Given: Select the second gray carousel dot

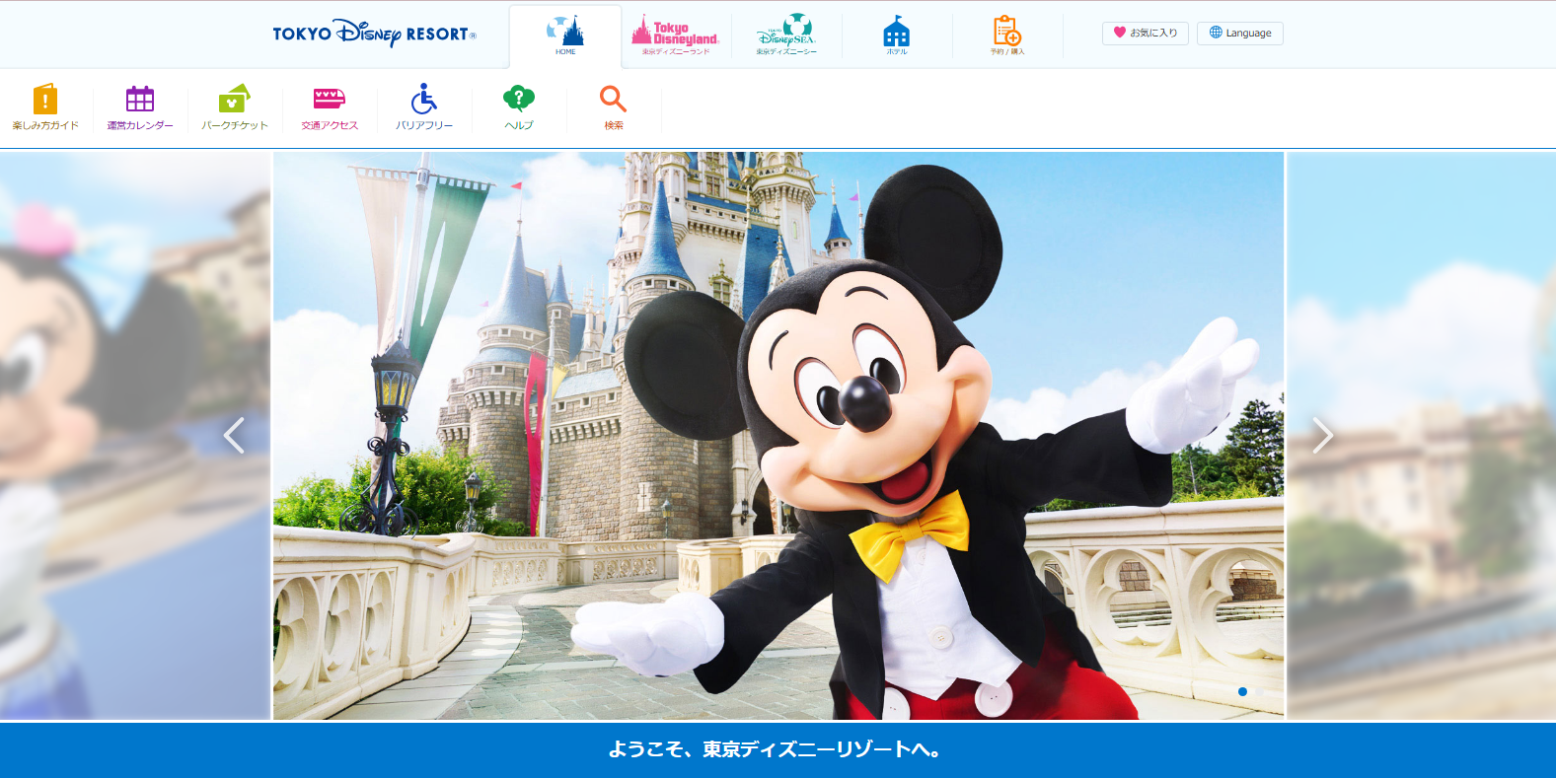Looking at the screenshot, I should [1260, 691].
